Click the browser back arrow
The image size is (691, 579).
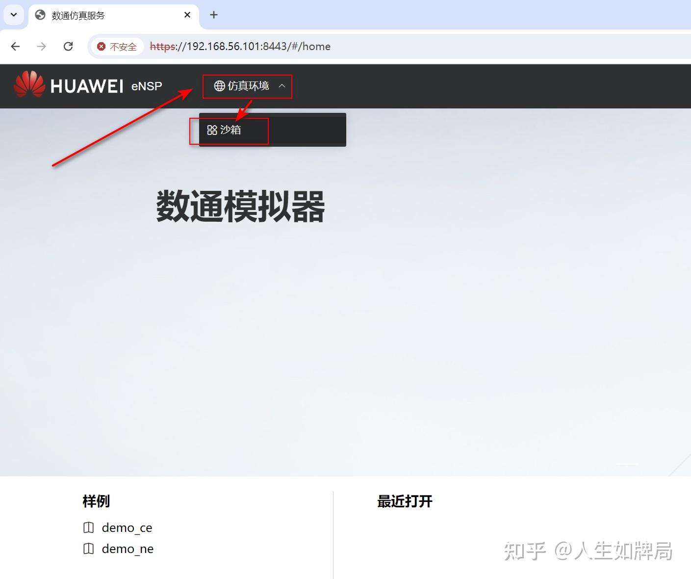tap(15, 46)
